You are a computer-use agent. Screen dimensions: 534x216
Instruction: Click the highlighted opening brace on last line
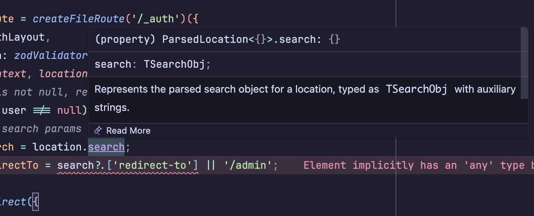pyautogui.click(x=35, y=202)
